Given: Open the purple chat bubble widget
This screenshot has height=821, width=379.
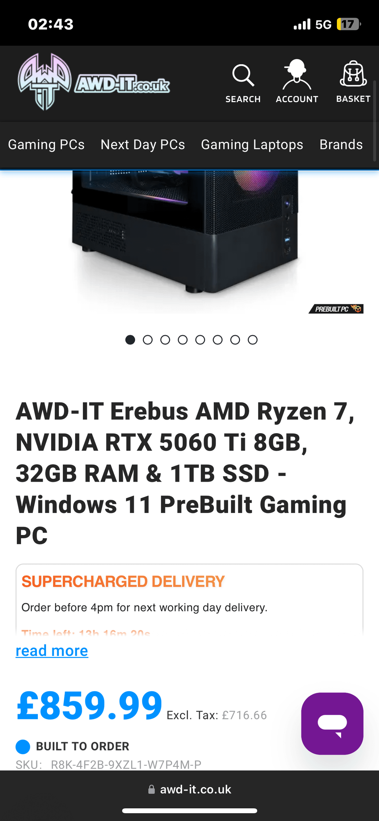Looking at the screenshot, I should [332, 724].
